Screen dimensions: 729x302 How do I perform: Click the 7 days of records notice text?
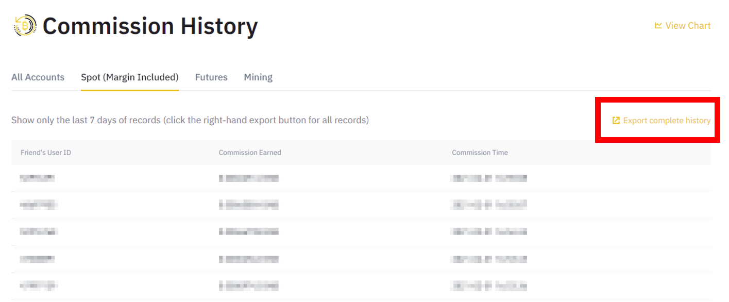(190, 120)
